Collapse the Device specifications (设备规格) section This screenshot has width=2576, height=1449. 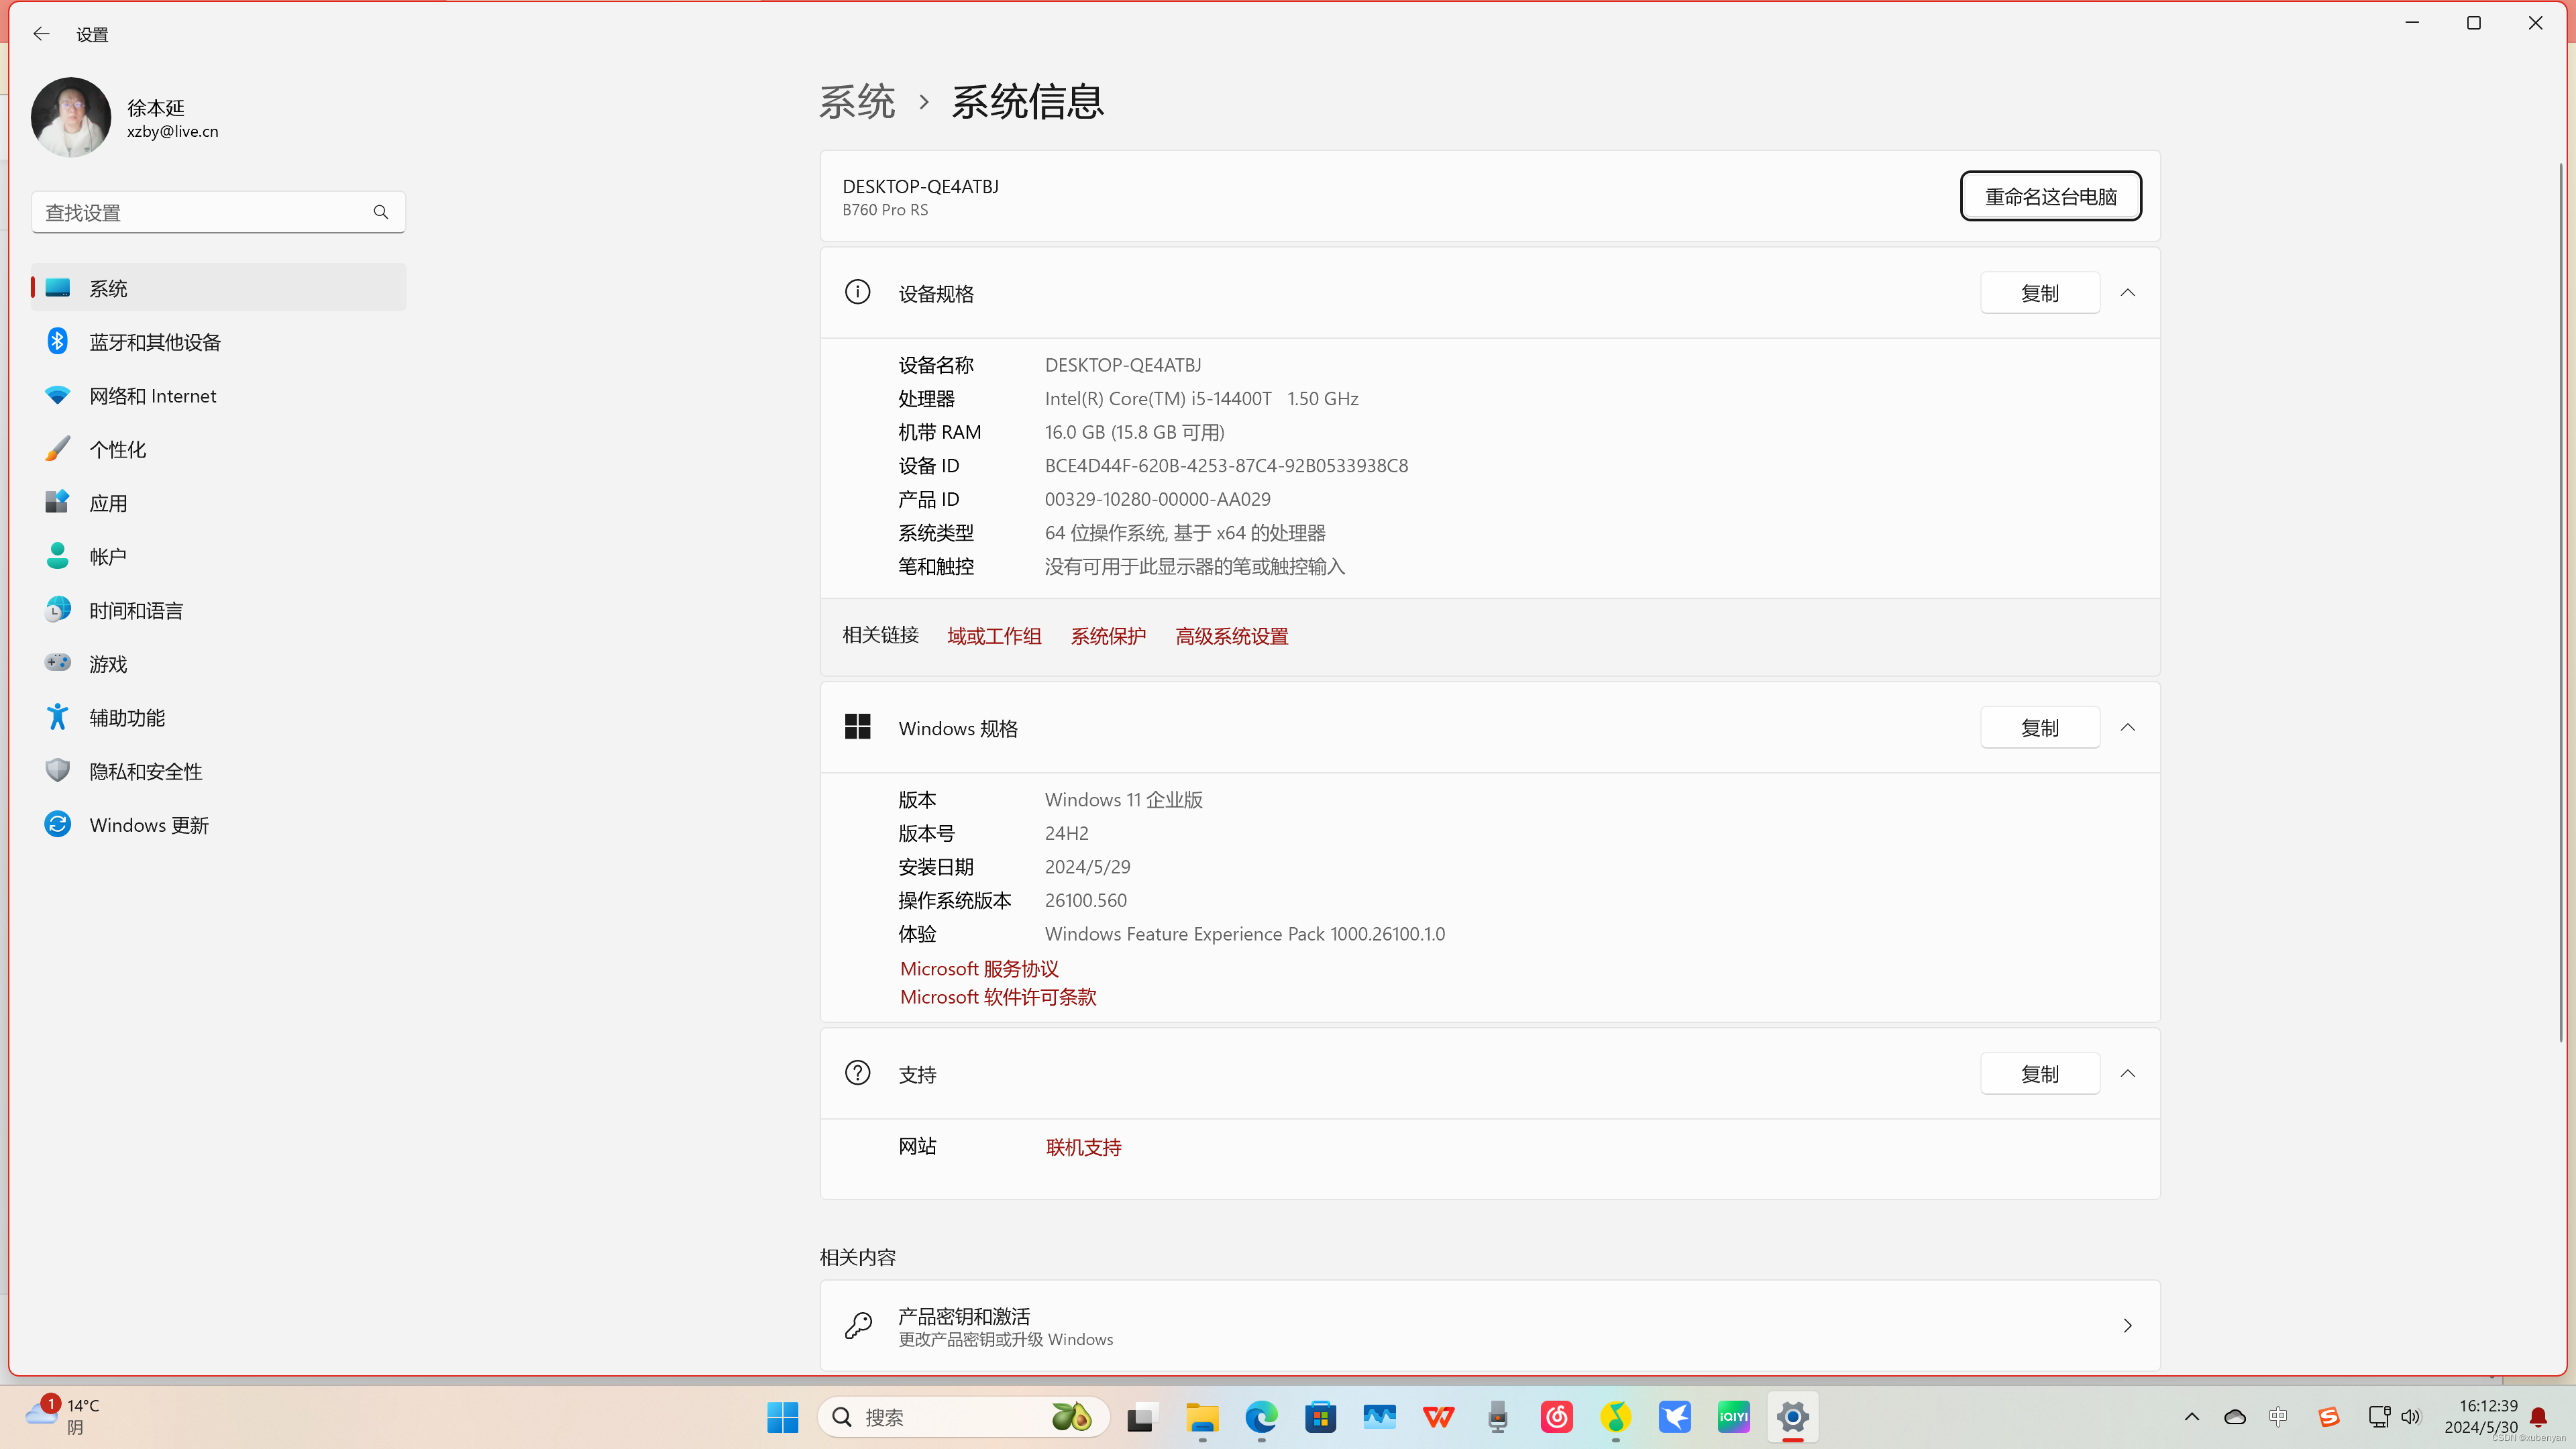[x=2127, y=293]
